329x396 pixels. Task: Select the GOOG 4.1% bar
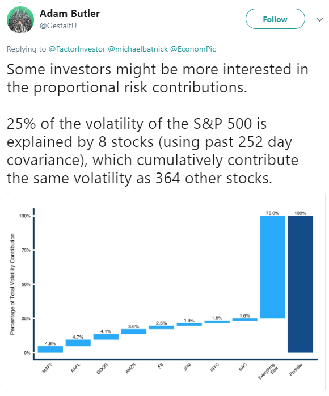pyautogui.click(x=106, y=336)
